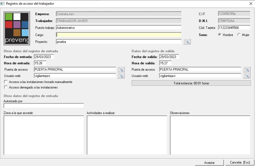This screenshot has height=166, width=255.
Task: Click the Total estancia bar
Action: 191,83
